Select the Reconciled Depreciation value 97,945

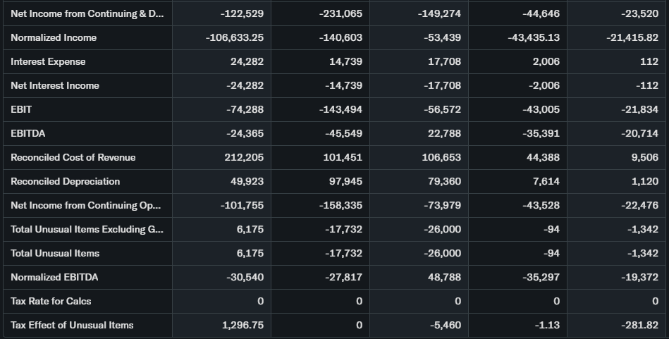[x=345, y=181]
